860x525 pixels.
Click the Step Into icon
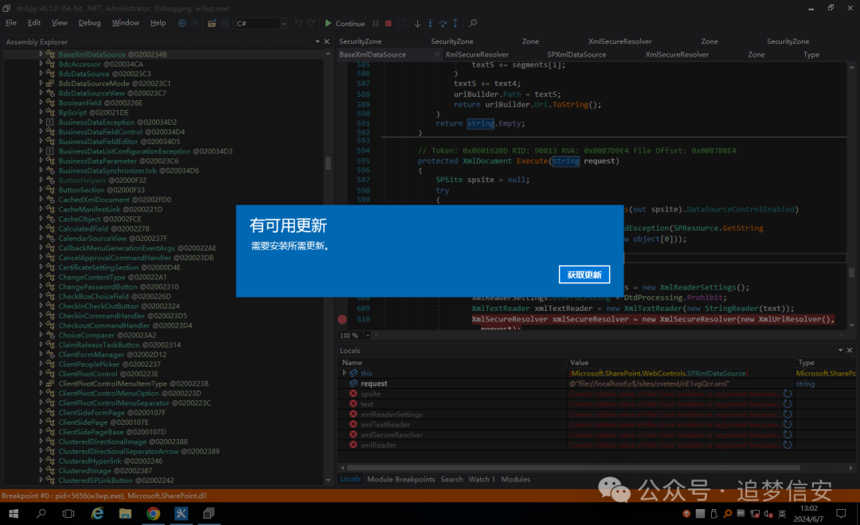(x=430, y=23)
